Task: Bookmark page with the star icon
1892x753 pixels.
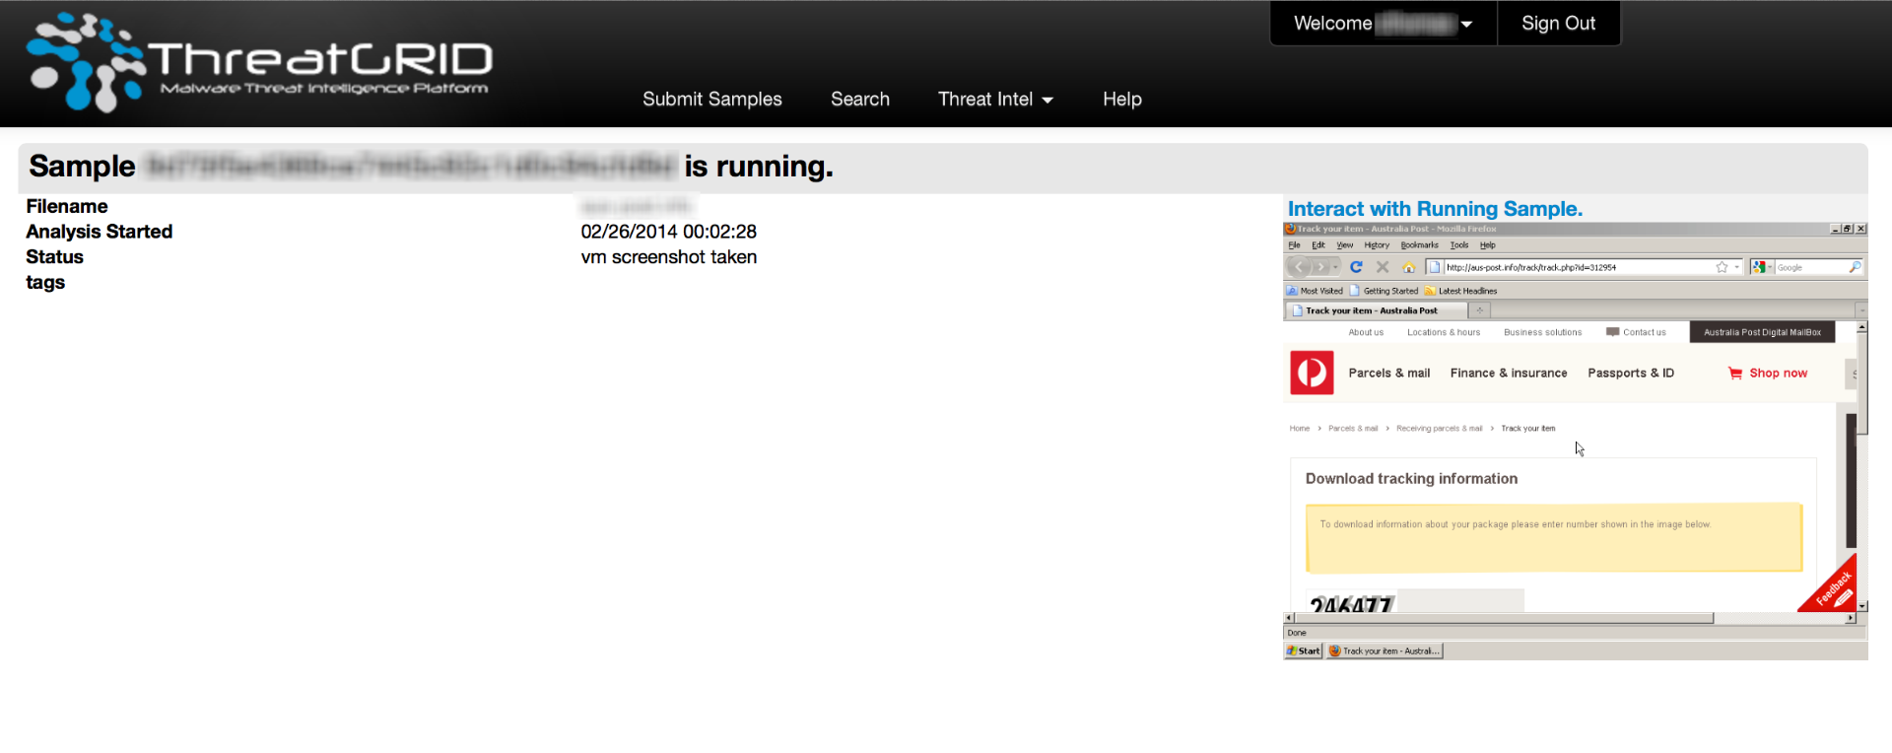Action: 1722,267
